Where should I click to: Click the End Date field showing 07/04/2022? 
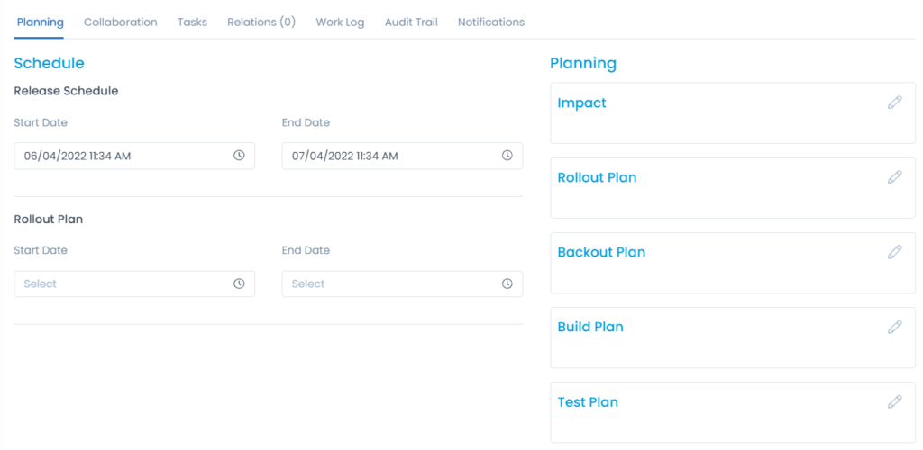click(402, 156)
